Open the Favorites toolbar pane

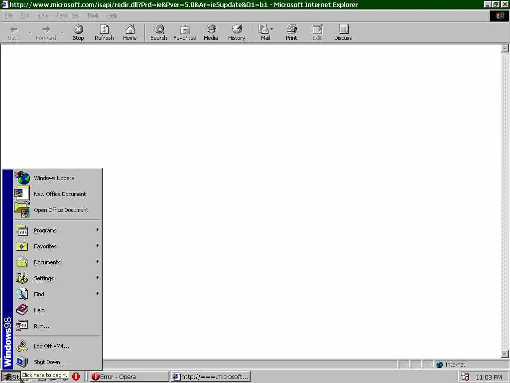coord(185,32)
